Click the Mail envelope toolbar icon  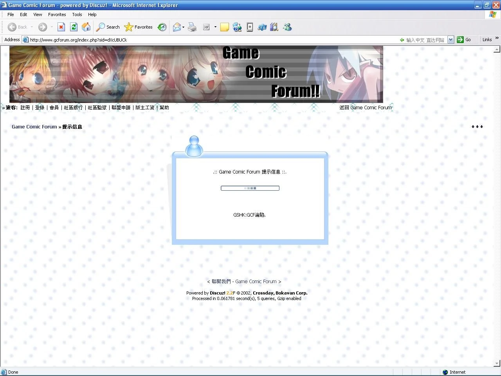click(x=177, y=27)
